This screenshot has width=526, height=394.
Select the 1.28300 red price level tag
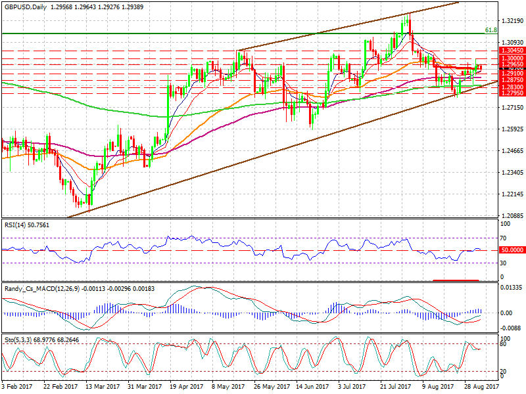coord(512,87)
